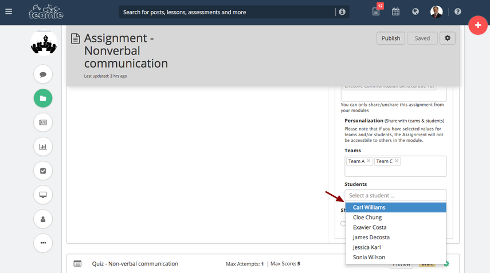Open the hamburger main menu
Image resolution: width=490 pixels, height=273 pixels.
point(9,12)
